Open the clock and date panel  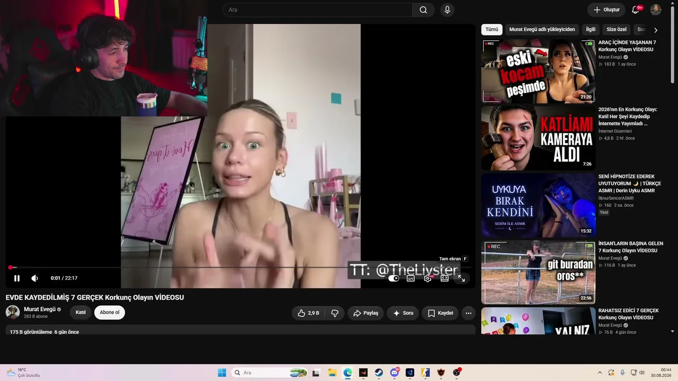(662, 373)
